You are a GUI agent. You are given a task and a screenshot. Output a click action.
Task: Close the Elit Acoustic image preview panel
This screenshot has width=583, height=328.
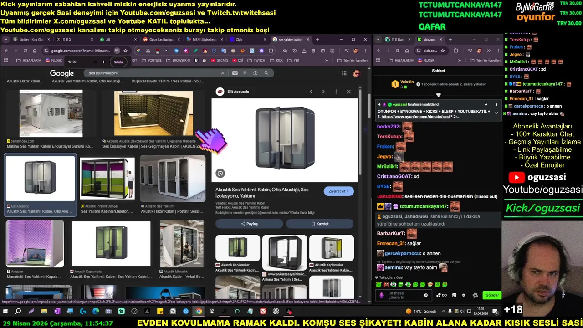pyautogui.click(x=349, y=92)
